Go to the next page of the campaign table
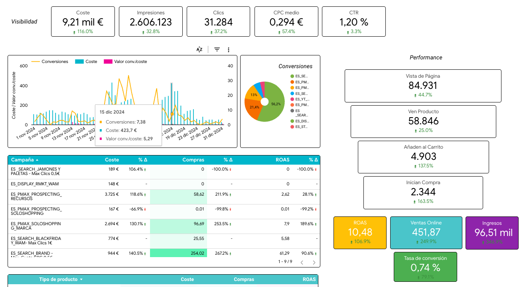The height and width of the screenshot is (287, 523). click(x=314, y=262)
